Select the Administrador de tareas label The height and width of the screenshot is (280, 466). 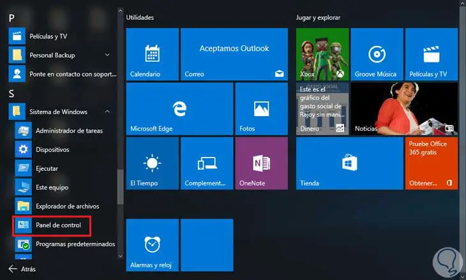click(69, 131)
